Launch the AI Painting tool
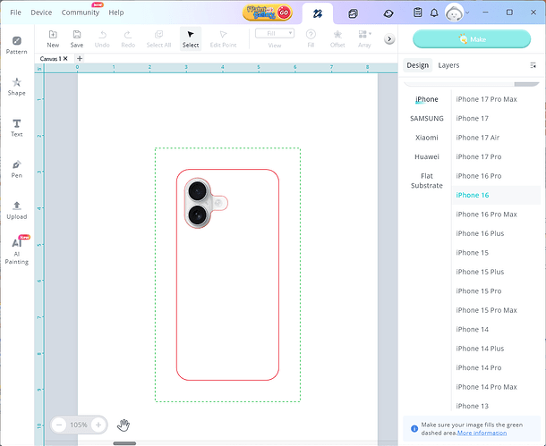 16,250
